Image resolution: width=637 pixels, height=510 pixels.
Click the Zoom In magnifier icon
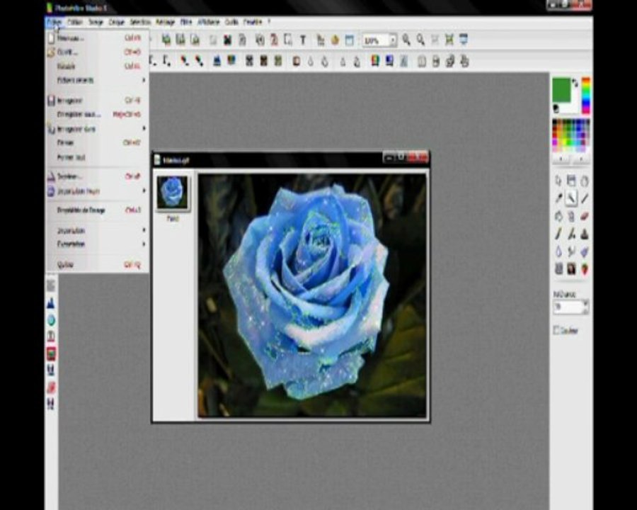tap(406, 40)
